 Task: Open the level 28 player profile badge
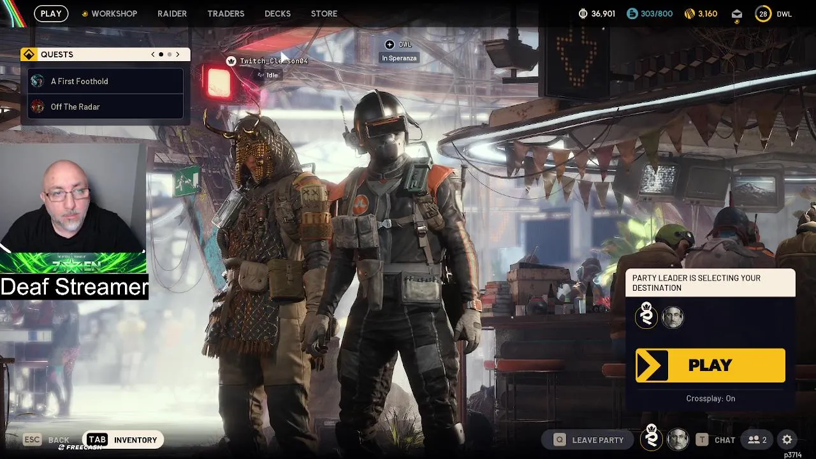tap(763, 13)
